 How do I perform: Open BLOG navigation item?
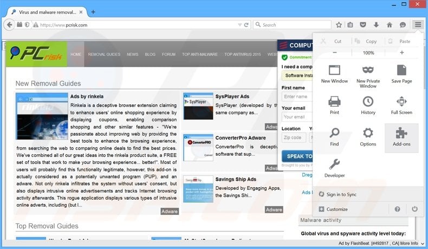point(150,54)
